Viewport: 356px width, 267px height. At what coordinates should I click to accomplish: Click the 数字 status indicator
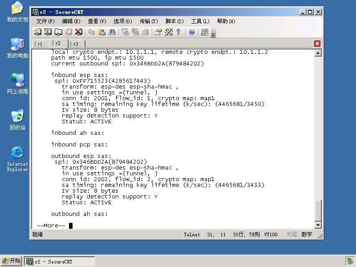(307, 235)
